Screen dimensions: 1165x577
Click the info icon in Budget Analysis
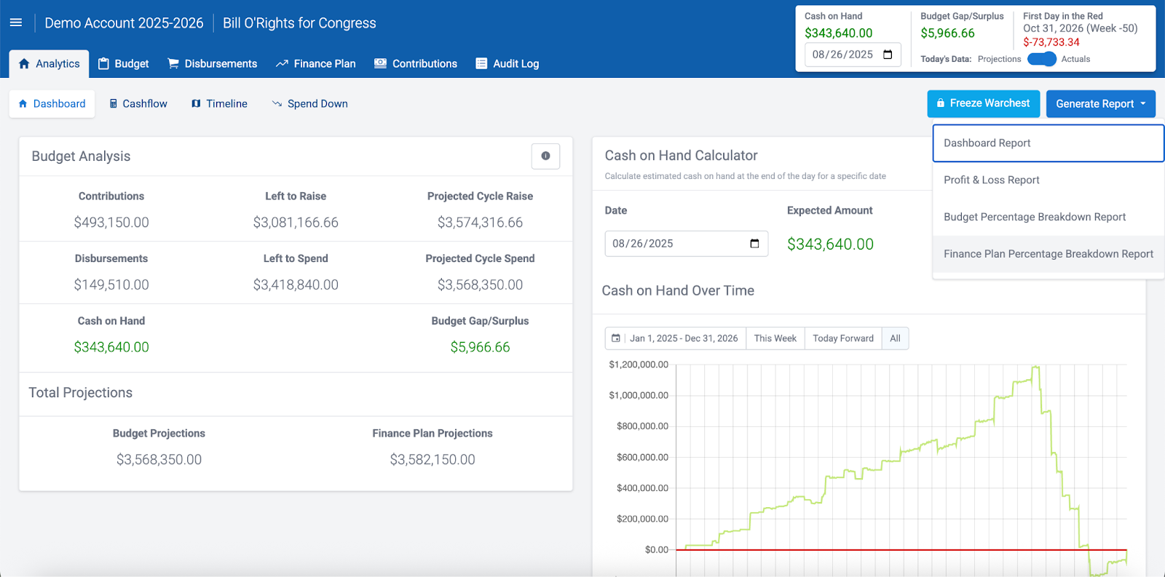coord(545,156)
